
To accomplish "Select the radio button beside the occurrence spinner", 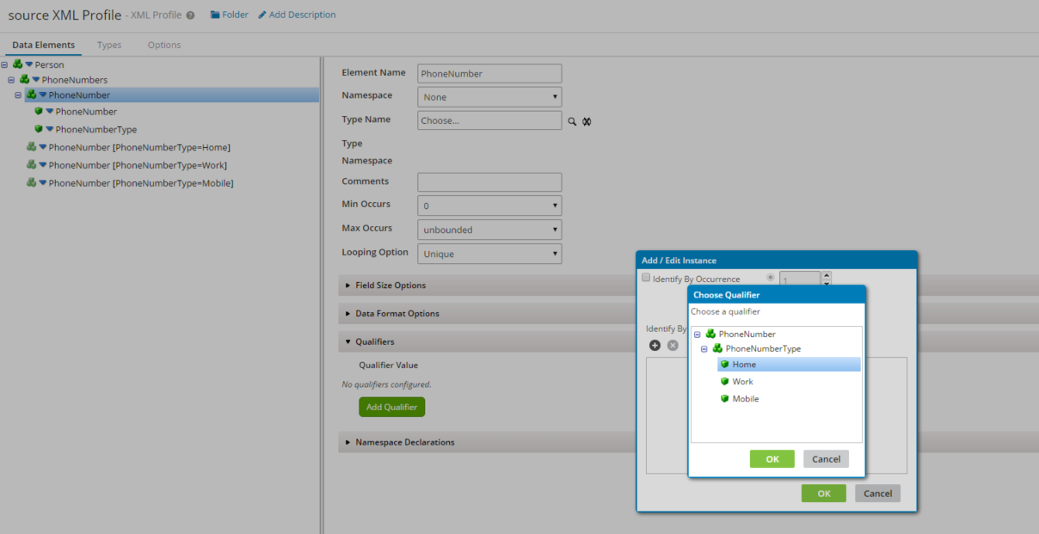I will pos(770,277).
